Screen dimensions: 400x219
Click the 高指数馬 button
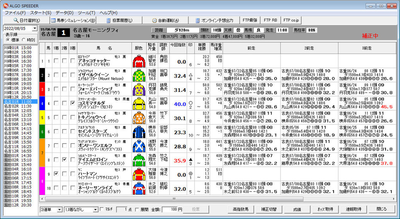coord(240,209)
